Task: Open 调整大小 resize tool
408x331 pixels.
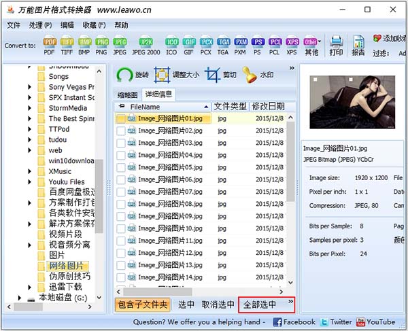Action: click(176, 75)
